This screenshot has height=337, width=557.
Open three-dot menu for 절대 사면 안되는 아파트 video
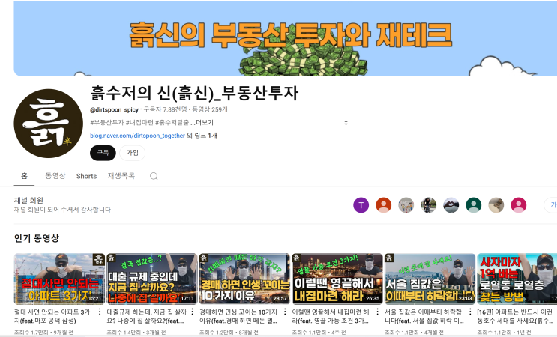(100, 312)
